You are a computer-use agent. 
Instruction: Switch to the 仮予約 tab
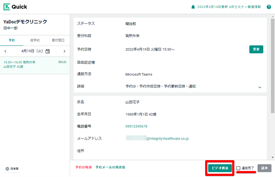click(x=34, y=40)
